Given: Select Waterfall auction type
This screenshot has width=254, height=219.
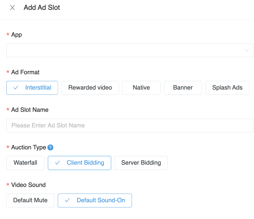Looking at the screenshot, I should tap(25, 163).
